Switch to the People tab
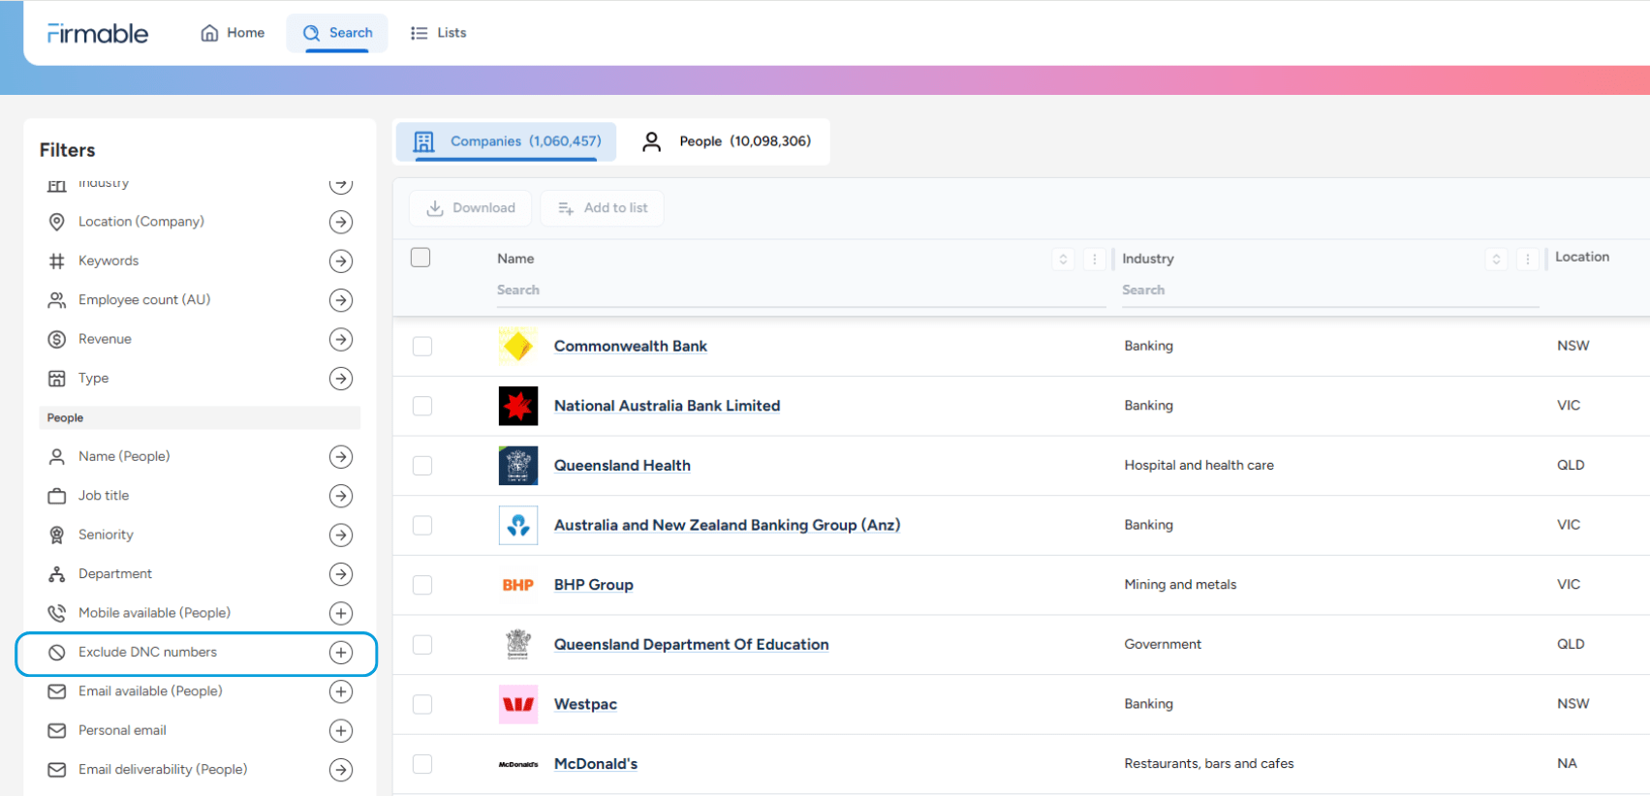Image resolution: width=1650 pixels, height=796 pixels. coord(726,141)
